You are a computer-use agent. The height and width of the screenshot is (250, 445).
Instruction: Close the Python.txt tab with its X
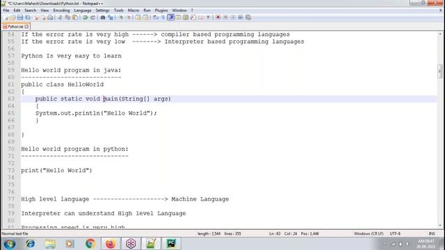tap(26, 26)
